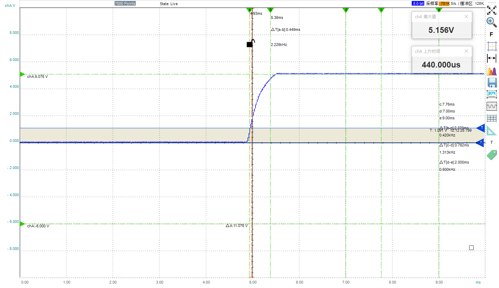
Task: Click the blue channel A zero-level marker
Action: click(480, 142)
